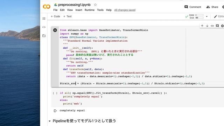Open the Tools menu
This screenshot has width=224, height=126.
(100, 10)
